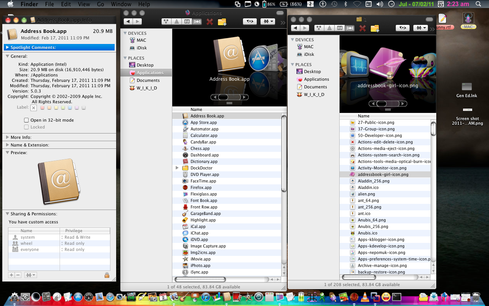This screenshot has width=489, height=306.
Task: Open the permissions gear dropdown in Info window
Action: click(x=30, y=275)
